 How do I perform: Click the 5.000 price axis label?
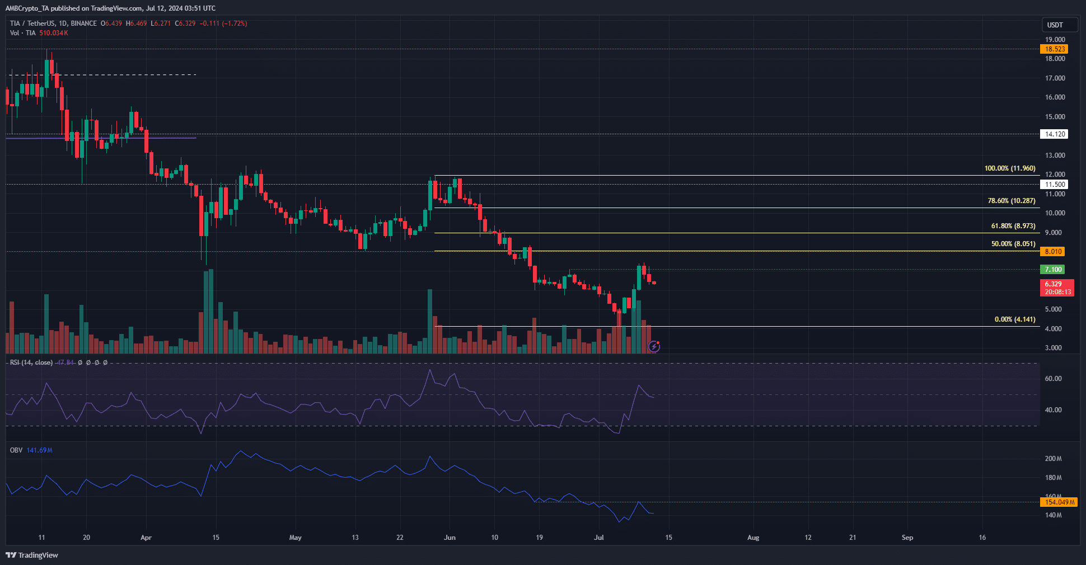pos(1054,309)
